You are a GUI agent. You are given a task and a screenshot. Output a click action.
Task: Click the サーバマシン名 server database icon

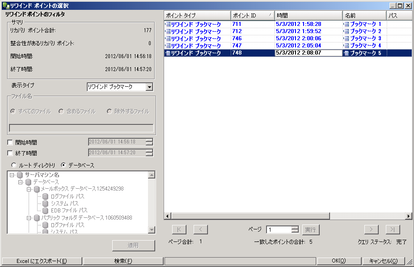click(x=20, y=175)
